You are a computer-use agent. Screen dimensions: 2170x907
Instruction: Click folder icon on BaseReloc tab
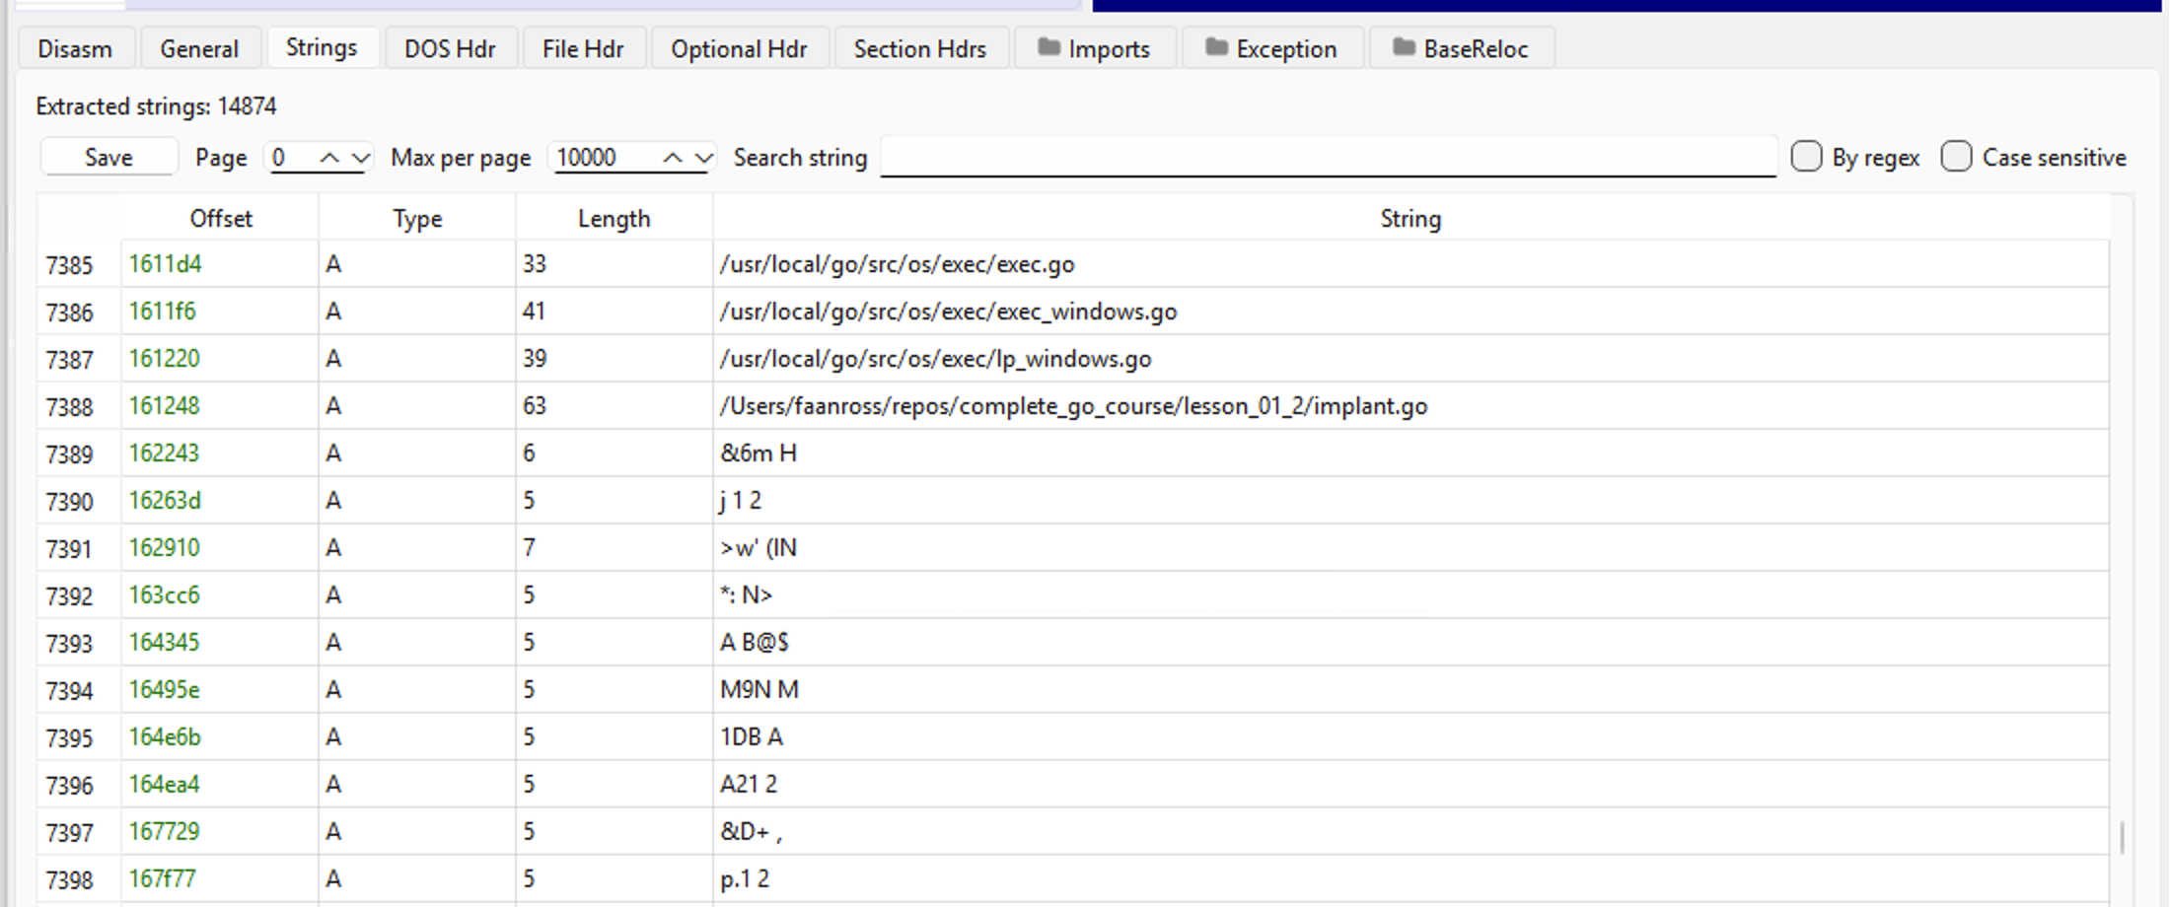pyautogui.click(x=1404, y=47)
